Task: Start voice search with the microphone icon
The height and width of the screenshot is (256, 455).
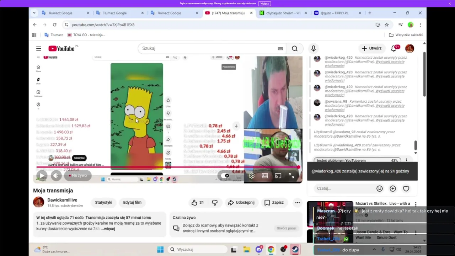Action: pos(314,48)
